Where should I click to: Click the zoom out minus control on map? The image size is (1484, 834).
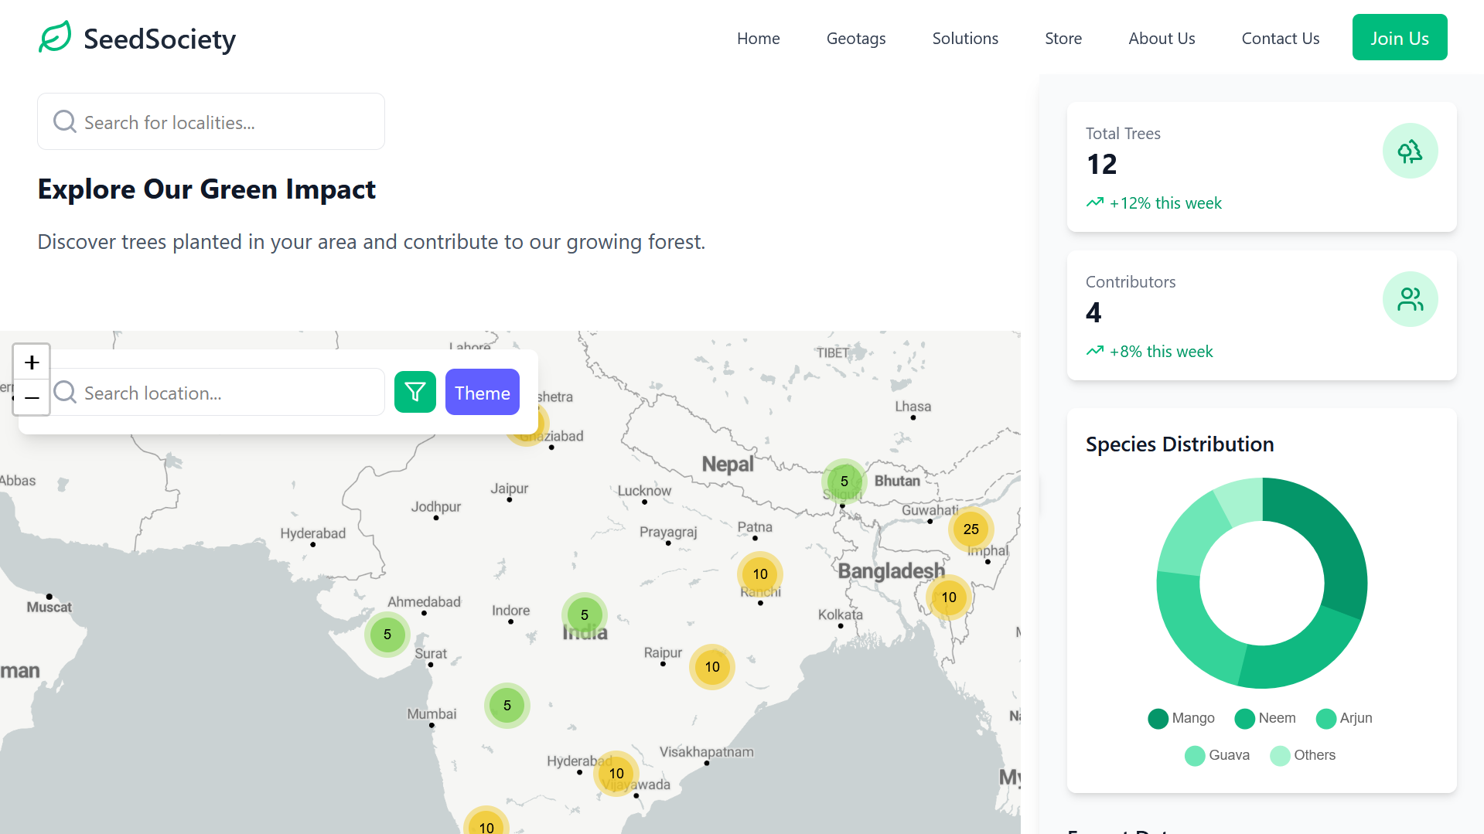coord(31,398)
